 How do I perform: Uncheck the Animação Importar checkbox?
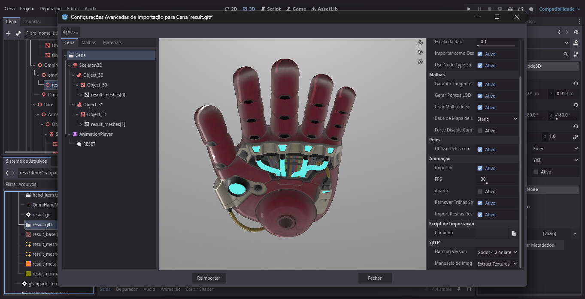[480, 168]
